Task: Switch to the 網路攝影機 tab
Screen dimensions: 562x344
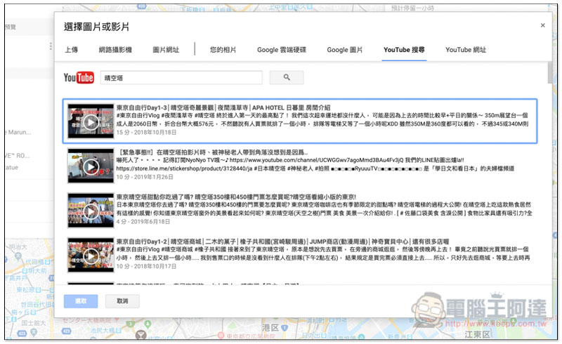Action: pyautogui.click(x=115, y=50)
